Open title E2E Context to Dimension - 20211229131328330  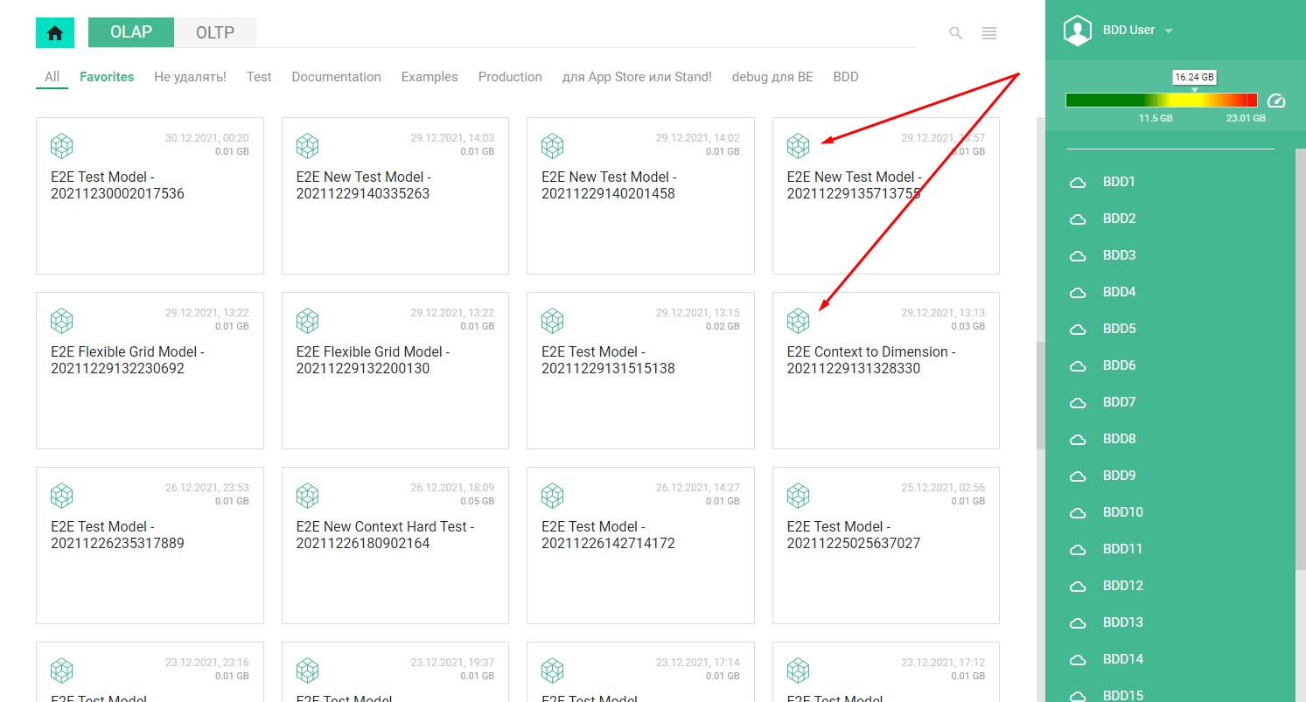tap(871, 360)
